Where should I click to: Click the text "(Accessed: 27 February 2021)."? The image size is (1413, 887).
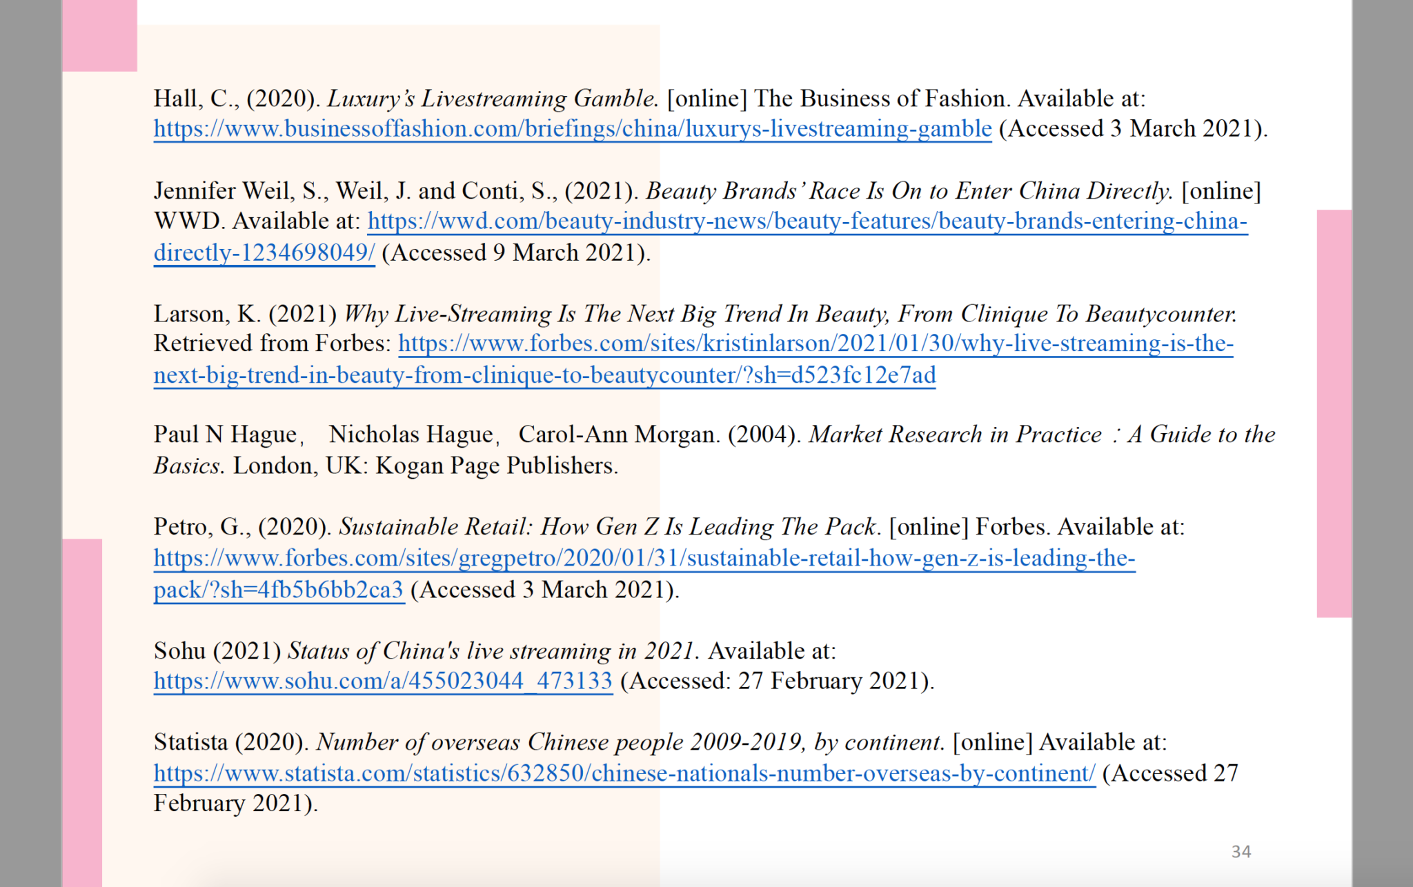pos(778,681)
